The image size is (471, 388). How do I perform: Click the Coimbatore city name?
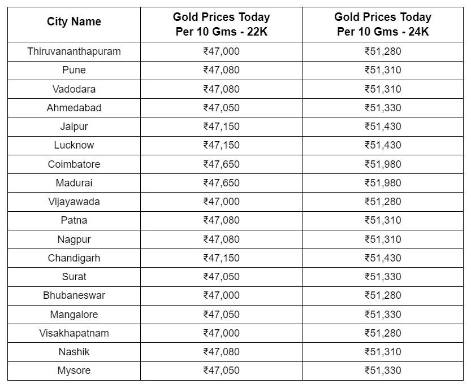coord(74,164)
